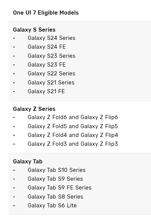Image resolution: width=151 pixels, height=217 pixels.
Task: Select the Galaxy Tab S6 Lite entry
Action: (52, 205)
